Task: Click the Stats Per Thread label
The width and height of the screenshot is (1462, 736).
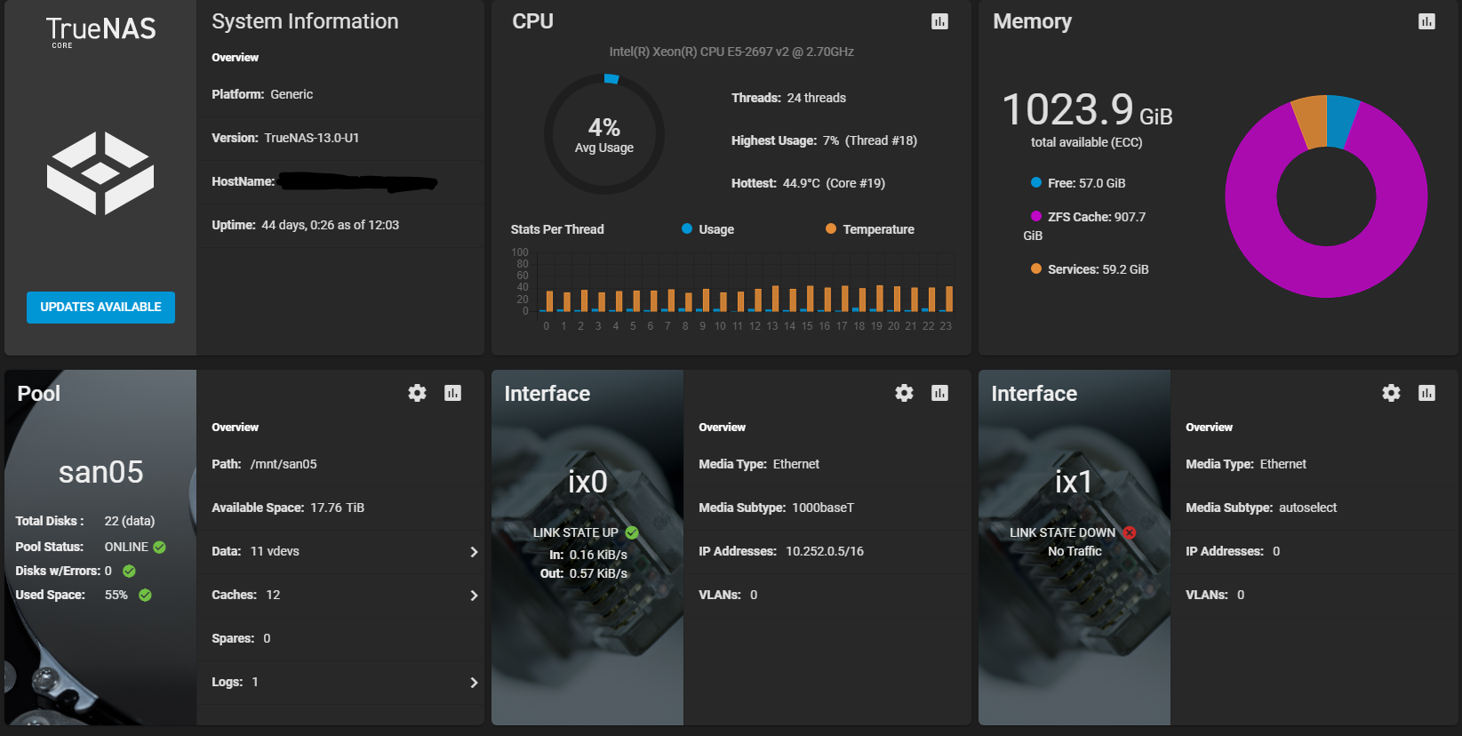Action: point(557,229)
